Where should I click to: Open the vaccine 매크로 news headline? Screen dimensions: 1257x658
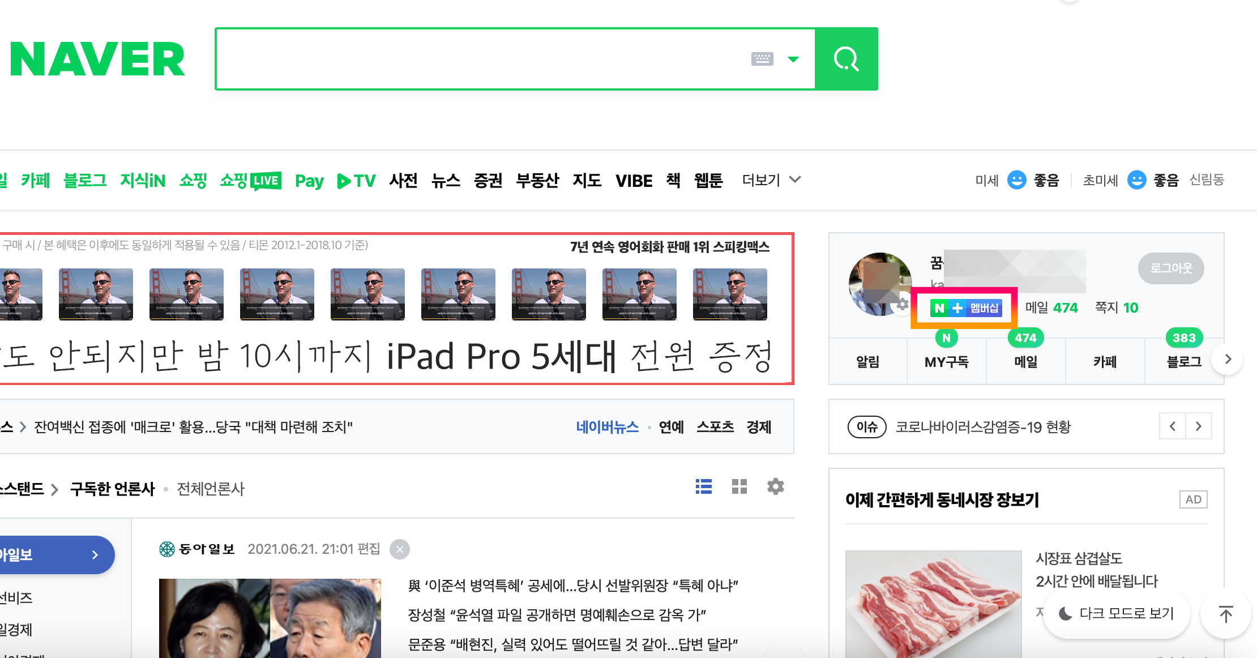coord(193,427)
